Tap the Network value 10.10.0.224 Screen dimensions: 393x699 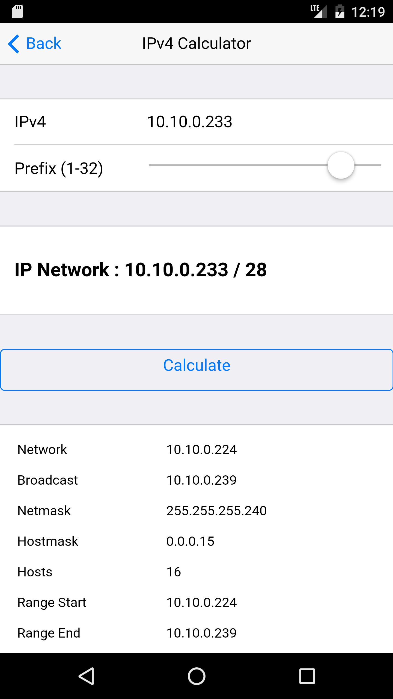click(x=201, y=450)
